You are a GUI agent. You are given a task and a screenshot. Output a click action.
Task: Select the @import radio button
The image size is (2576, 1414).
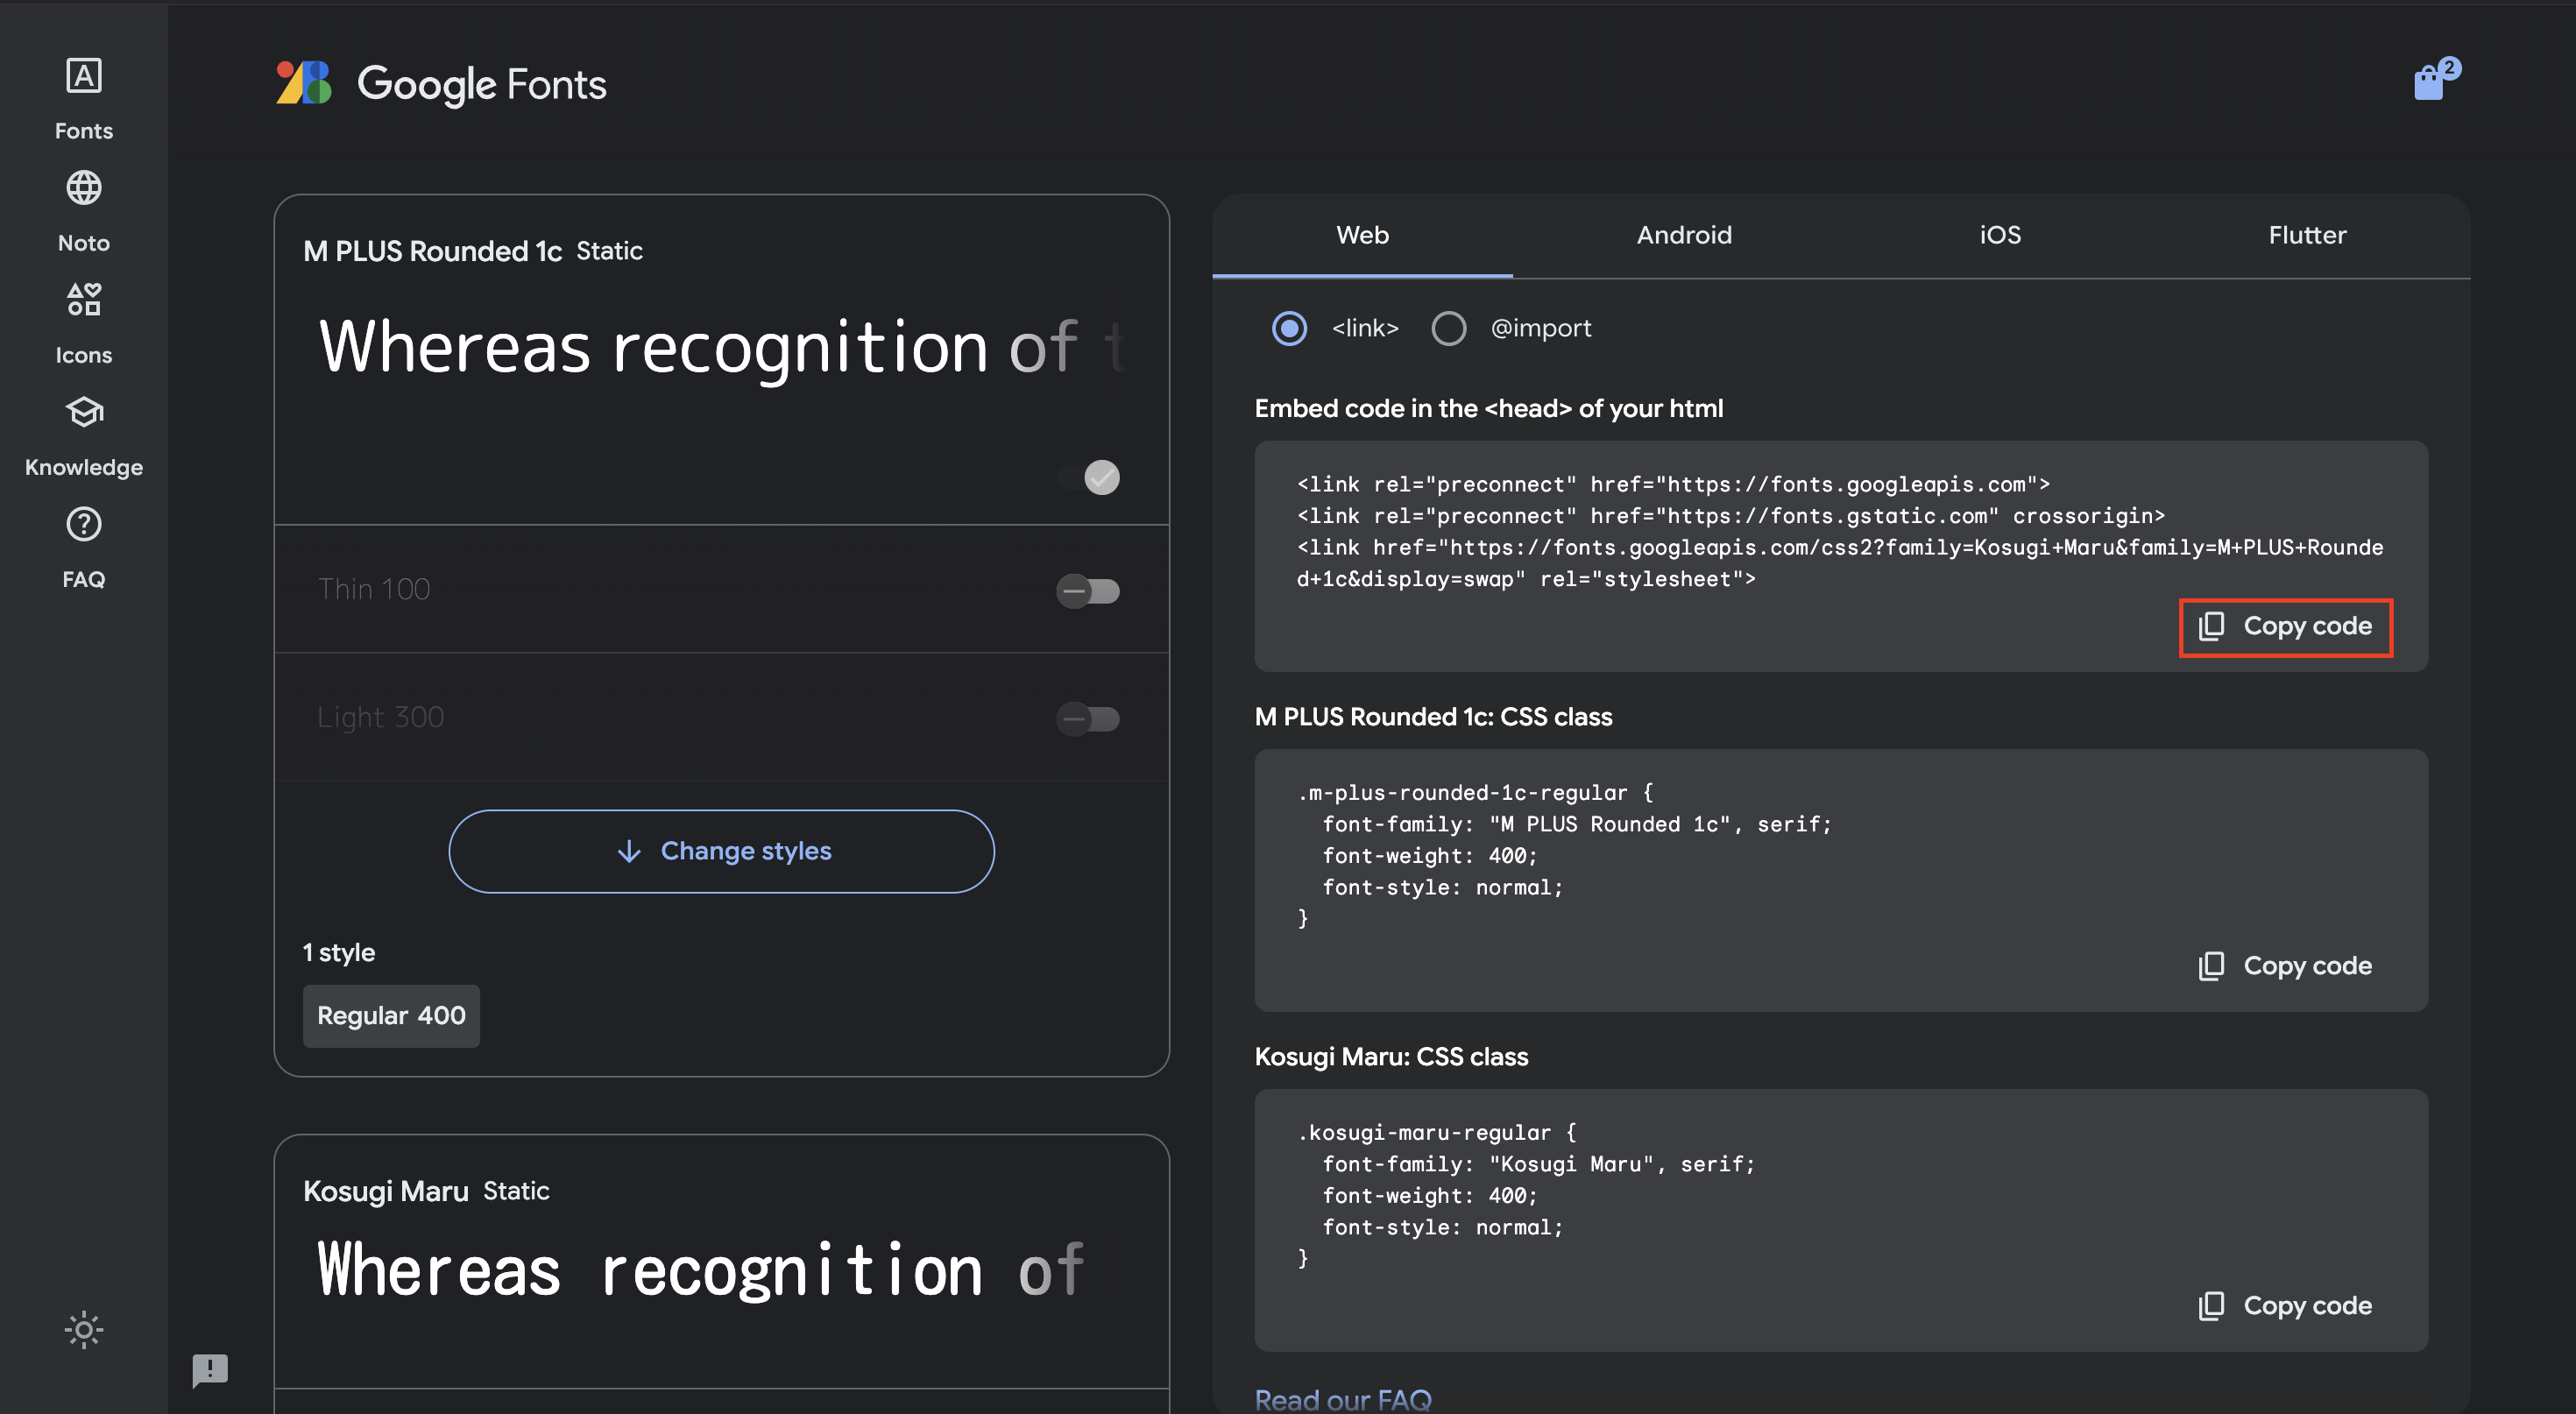[x=1448, y=328]
